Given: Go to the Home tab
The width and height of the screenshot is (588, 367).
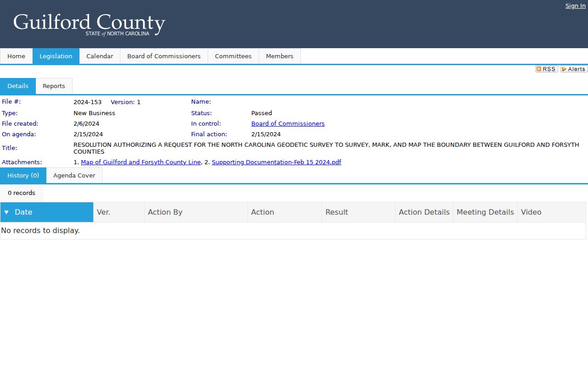Looking at the screenshot, I should (x=16, y=56).
